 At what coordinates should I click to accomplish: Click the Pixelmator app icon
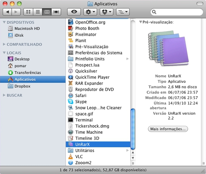pyautogui.click(x=70, y=34)
